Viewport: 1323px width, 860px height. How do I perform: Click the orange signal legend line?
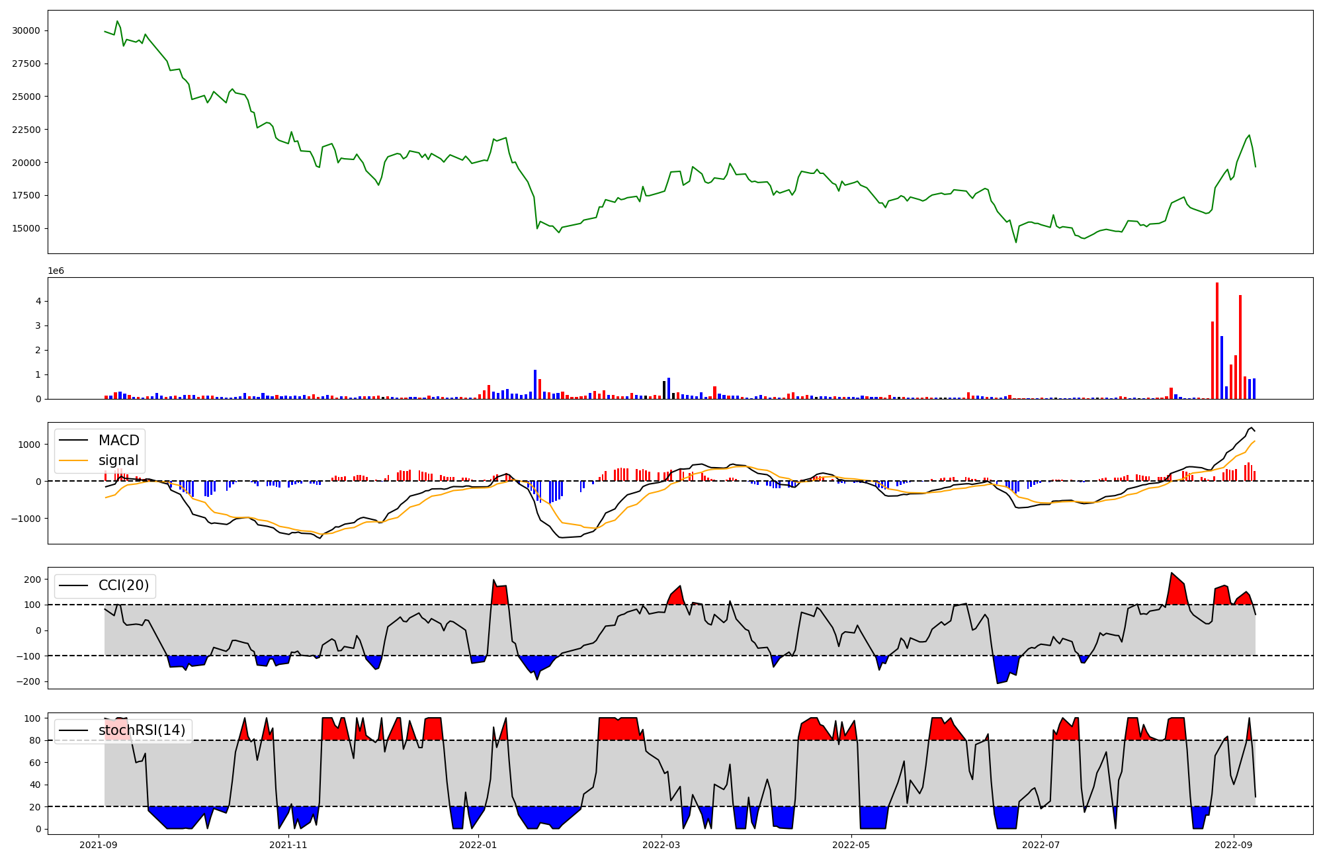[73, 460]
